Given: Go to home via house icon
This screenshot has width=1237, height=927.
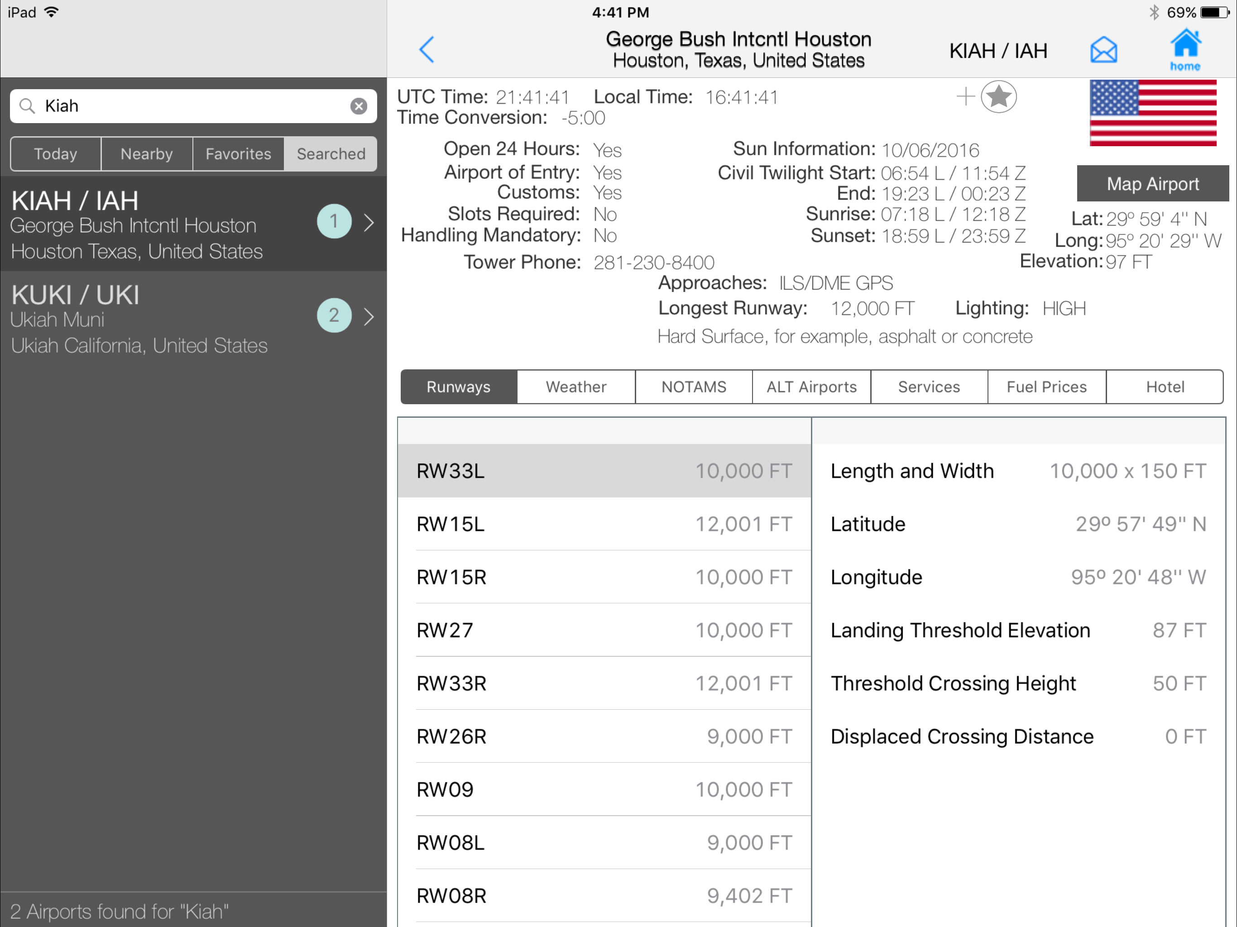Looking at the screenshot, I should [x=1184, y=49].
